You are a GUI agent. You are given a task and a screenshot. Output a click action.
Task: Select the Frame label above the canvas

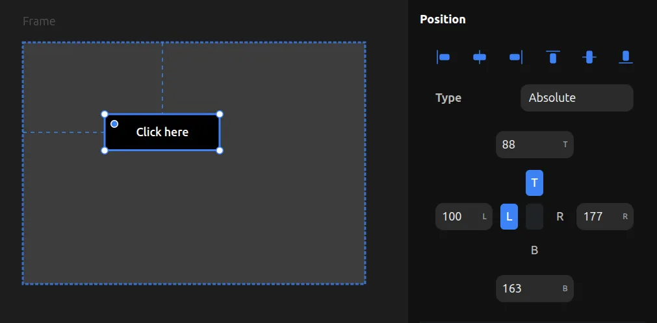pos(39,21)
